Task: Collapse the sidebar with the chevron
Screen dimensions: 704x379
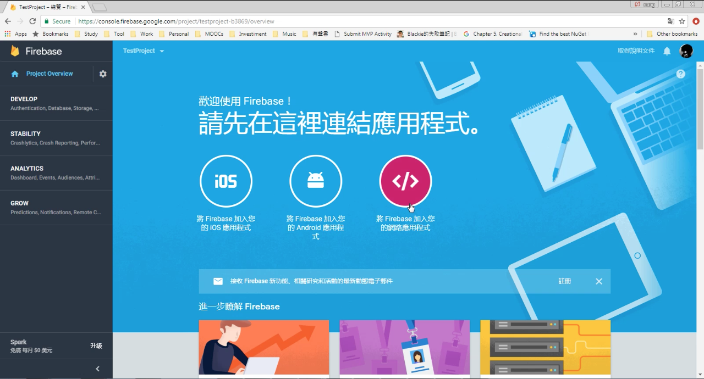Action: click(97, 369)
